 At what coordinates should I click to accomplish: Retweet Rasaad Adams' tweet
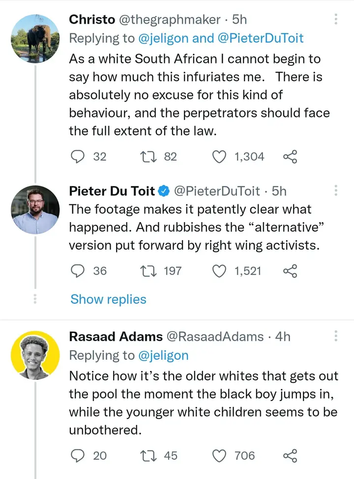[147, 455]
